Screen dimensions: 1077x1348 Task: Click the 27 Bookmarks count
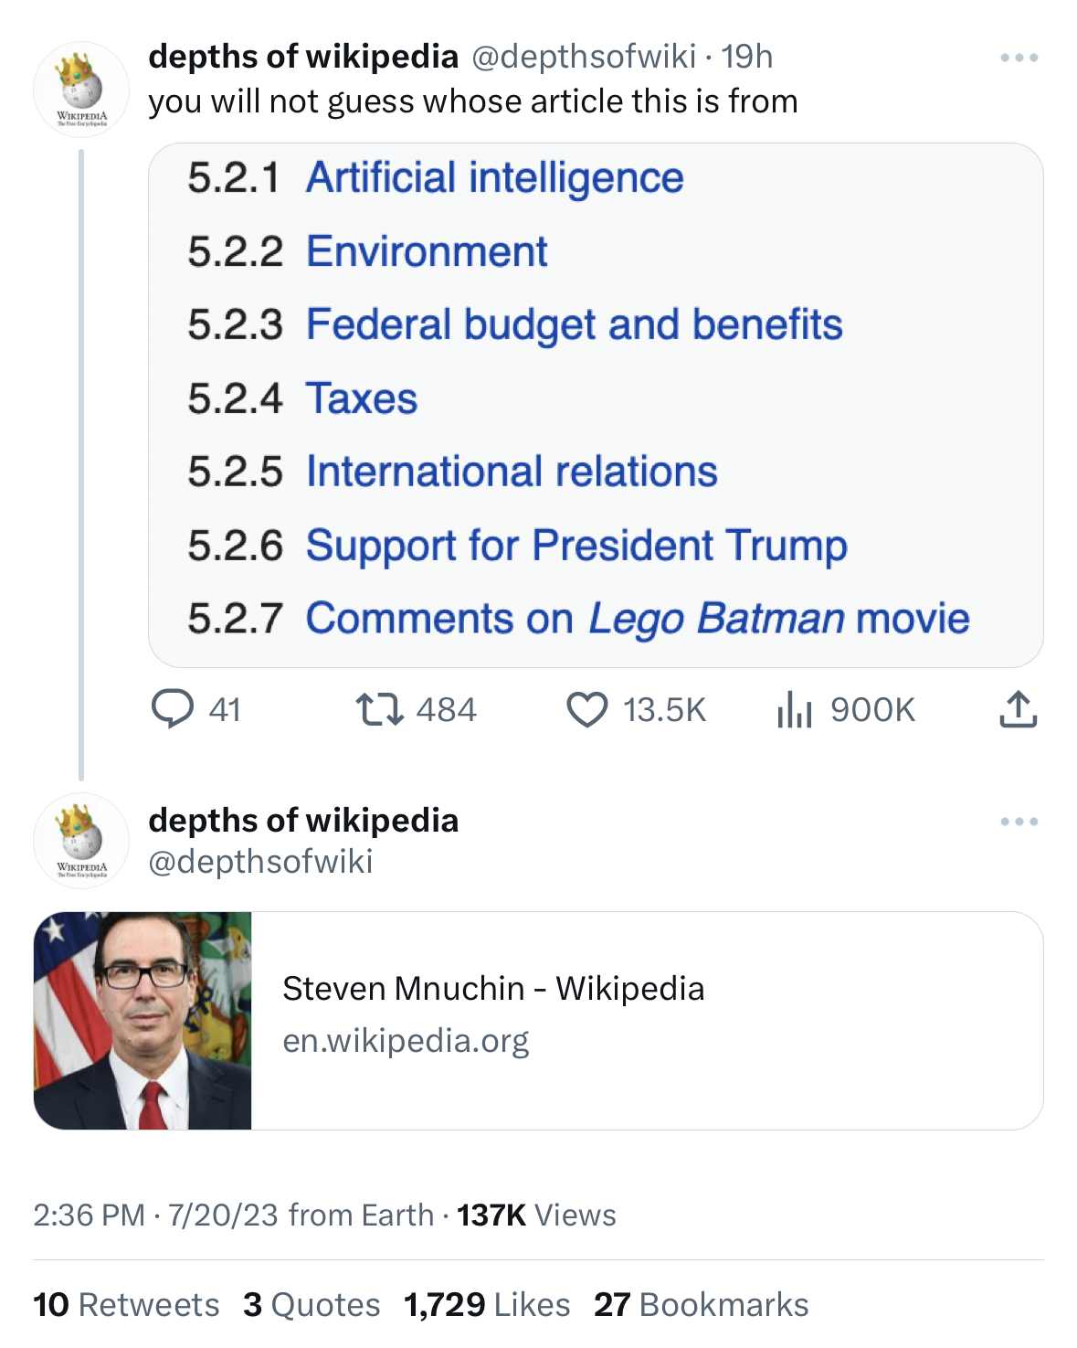pos(701,1304)
